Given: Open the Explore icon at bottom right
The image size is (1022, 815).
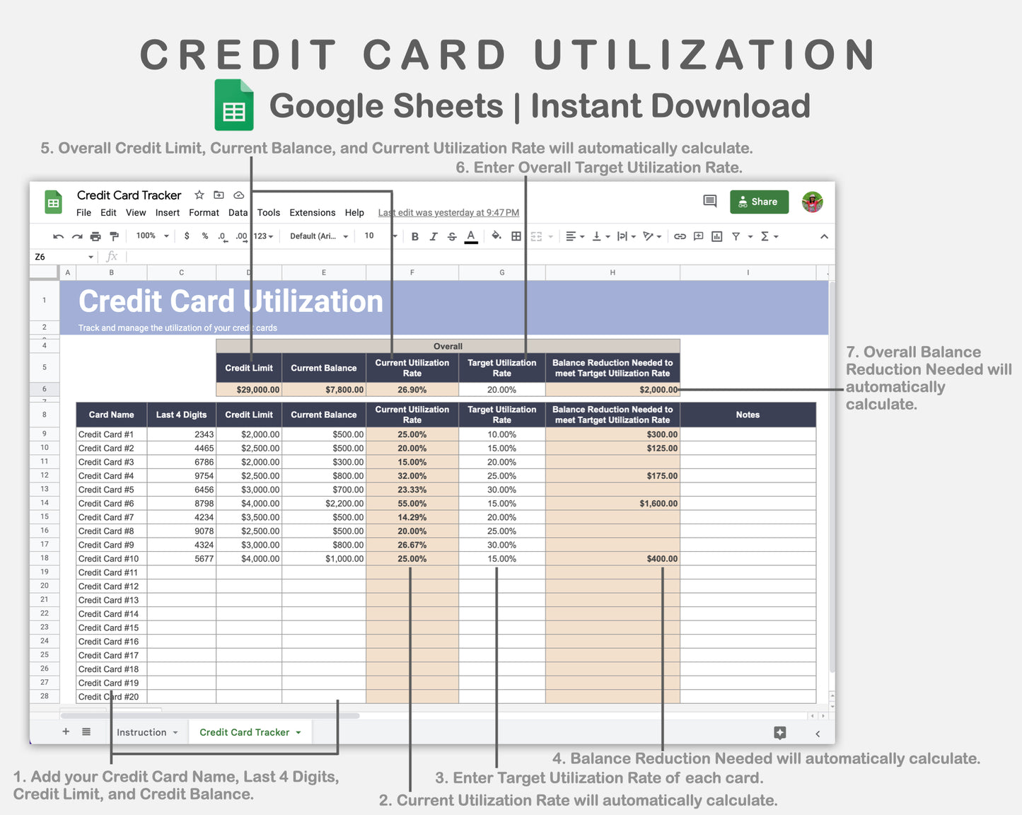Looking at the screenshot, I should coord(779,733).
